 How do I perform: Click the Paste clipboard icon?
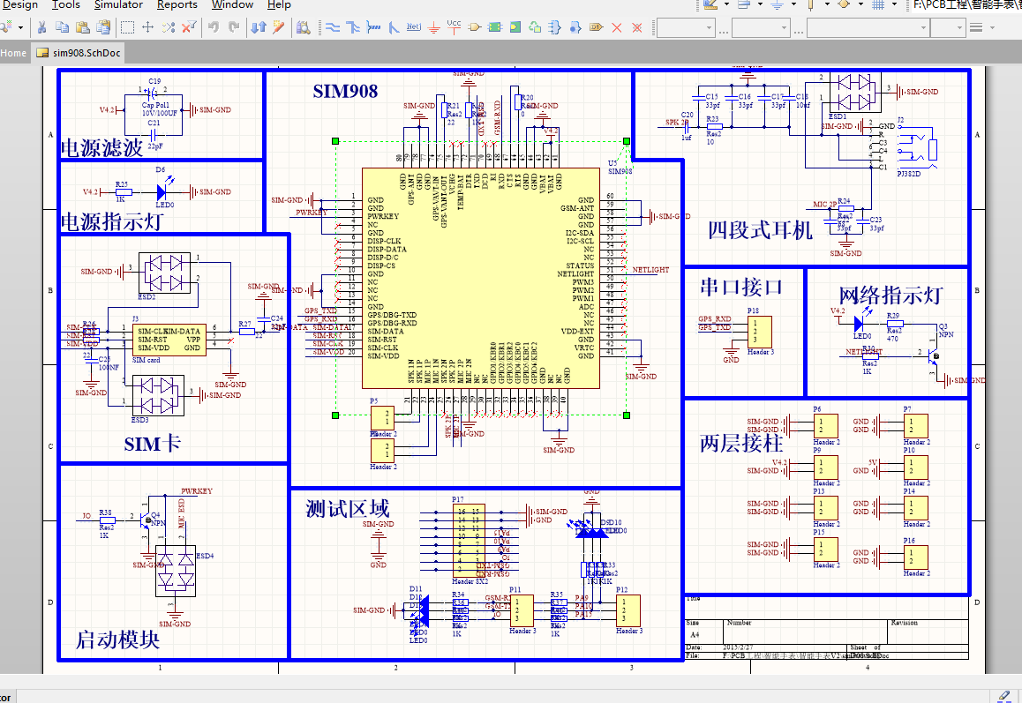83,27
